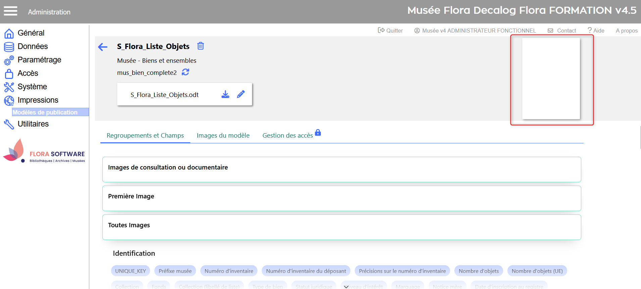Switch to Regroupements et Champs tab
Screen dimensions: 641x289
tap(145, 135)
